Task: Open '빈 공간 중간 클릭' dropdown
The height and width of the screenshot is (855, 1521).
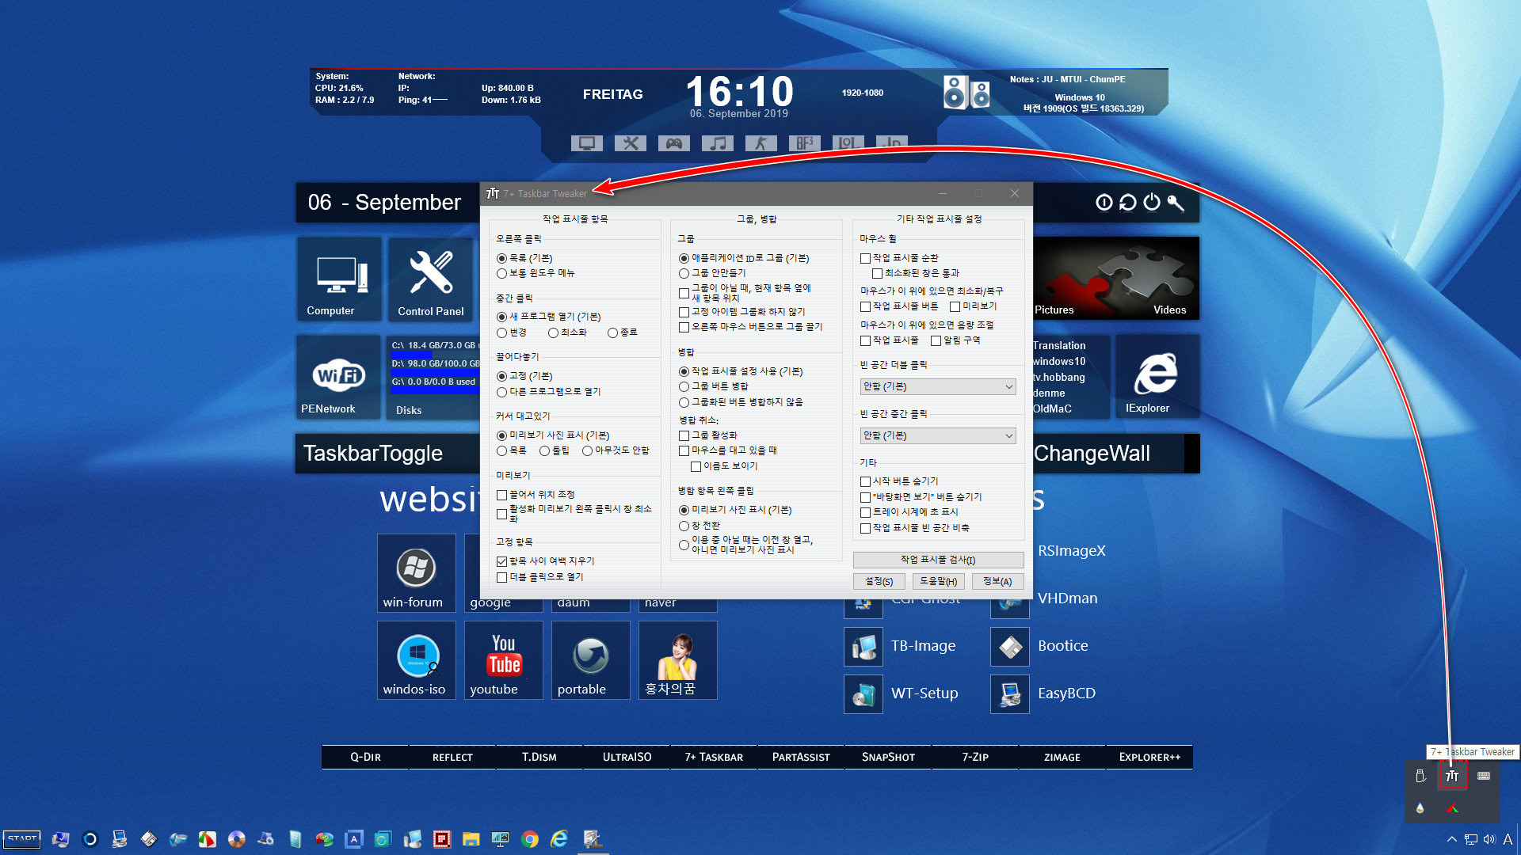Action: point(937,435)
